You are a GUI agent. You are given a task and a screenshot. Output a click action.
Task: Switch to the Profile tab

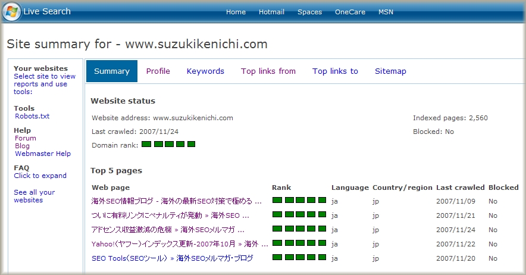coord(158,71)
